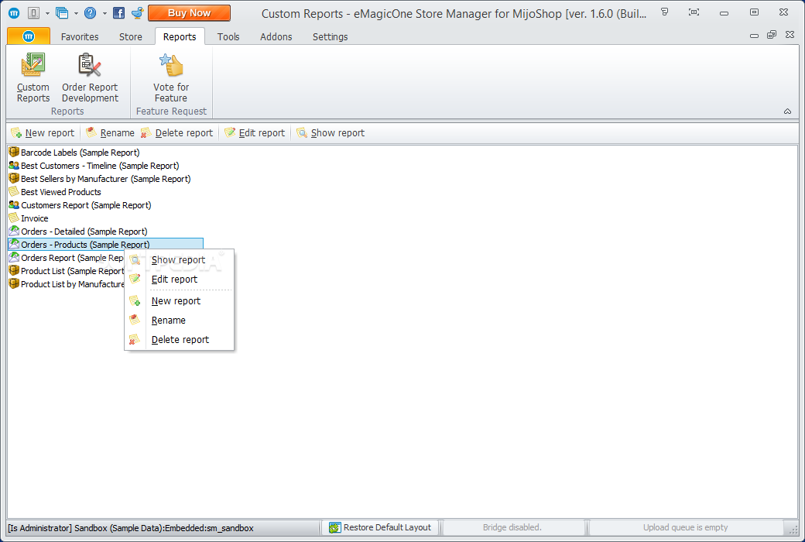Screen dimensions: 805x542
Task: Click the Twitter bird icon in the title bar
Action: click(137, 13)
